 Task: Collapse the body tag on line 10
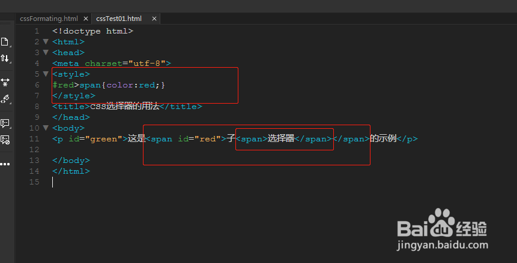[46, 128]
